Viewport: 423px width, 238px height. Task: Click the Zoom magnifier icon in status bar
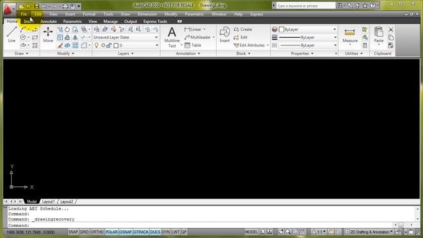(288, 232)
